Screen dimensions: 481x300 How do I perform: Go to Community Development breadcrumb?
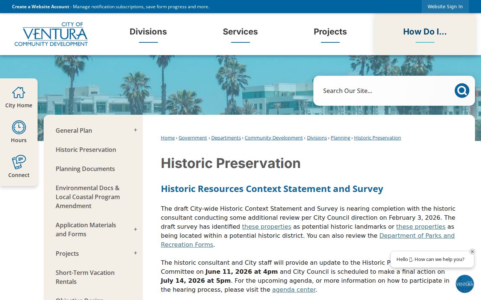coord(274,138)
